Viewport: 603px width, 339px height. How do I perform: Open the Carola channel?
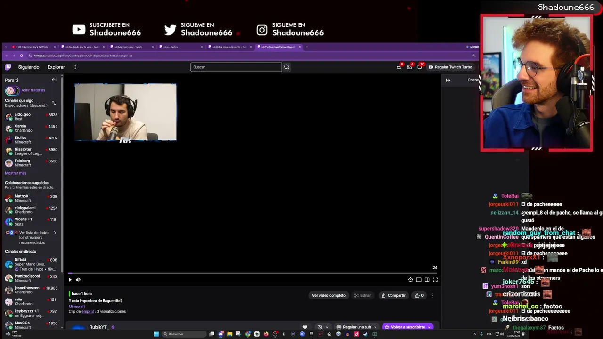point(31,129)
